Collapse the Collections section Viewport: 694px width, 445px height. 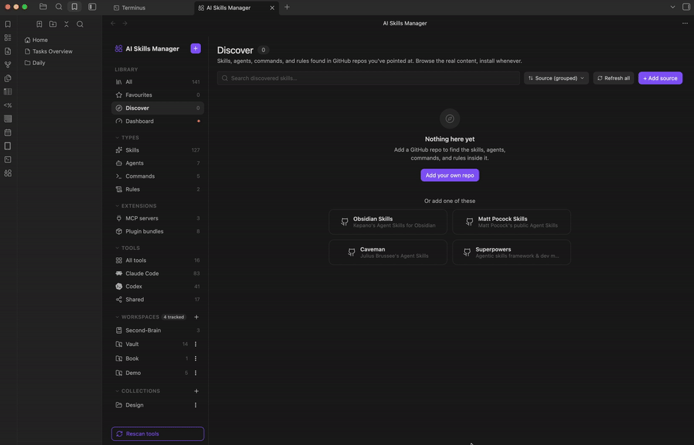coord(137,391)
